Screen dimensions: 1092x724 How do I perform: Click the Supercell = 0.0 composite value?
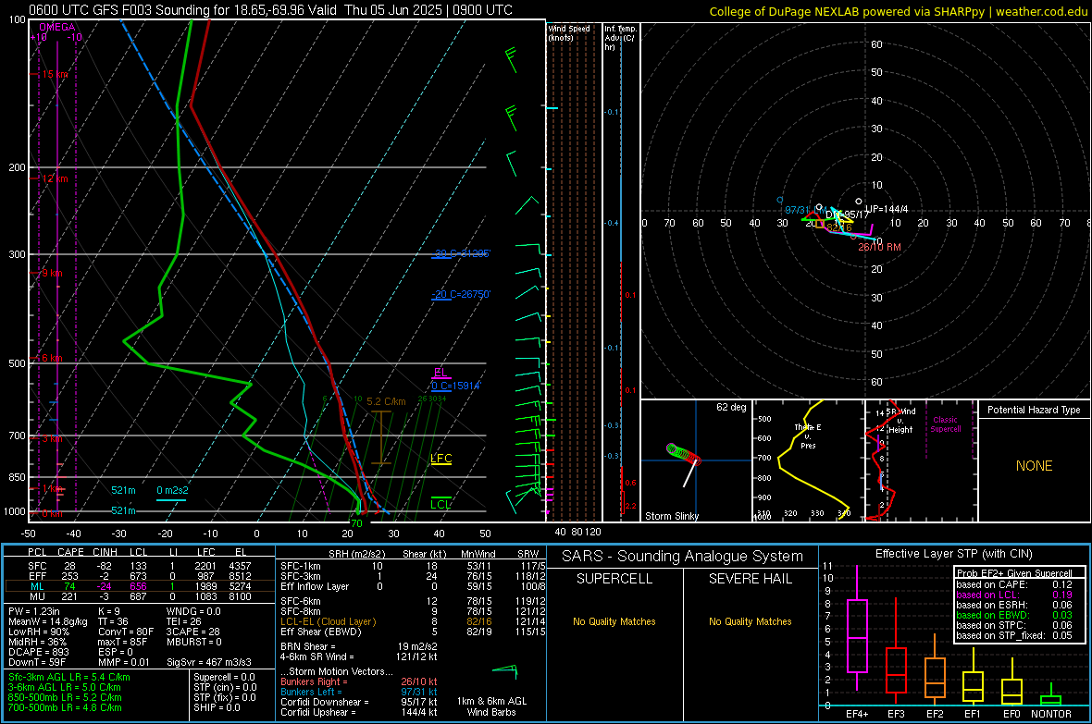click(224, 677)
